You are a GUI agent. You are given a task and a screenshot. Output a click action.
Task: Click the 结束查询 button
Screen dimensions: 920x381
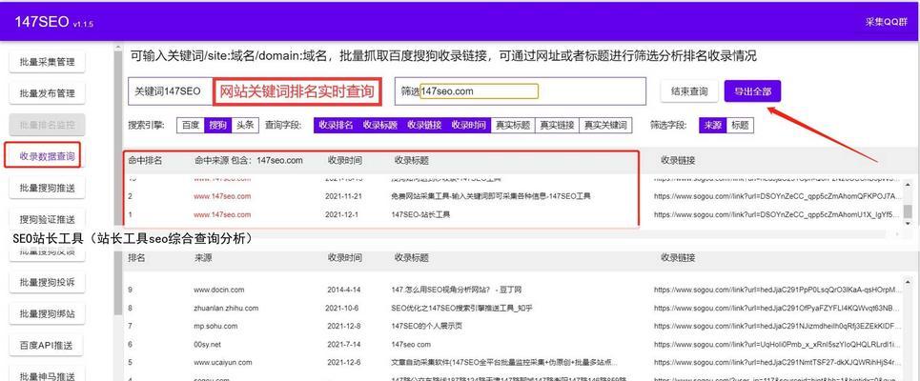coord(689,91)
